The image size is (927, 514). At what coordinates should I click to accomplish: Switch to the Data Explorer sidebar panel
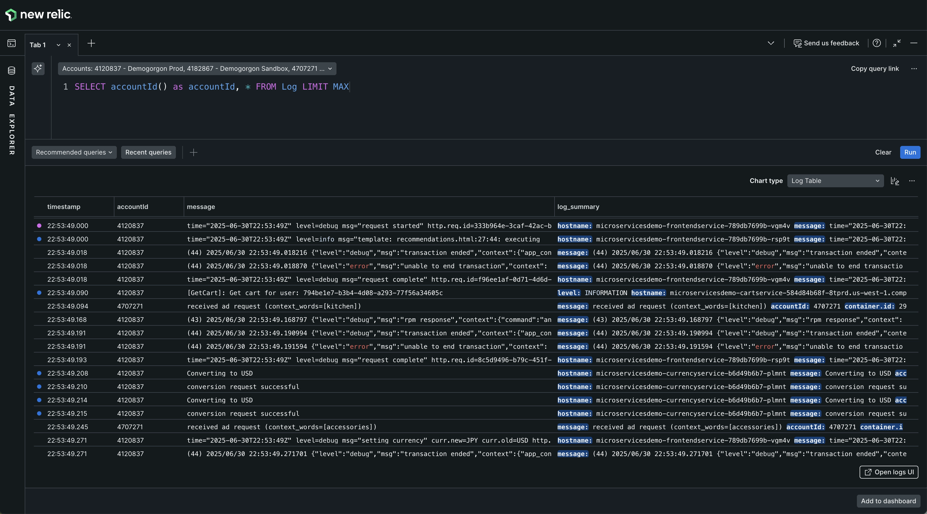tap(12, 119)
